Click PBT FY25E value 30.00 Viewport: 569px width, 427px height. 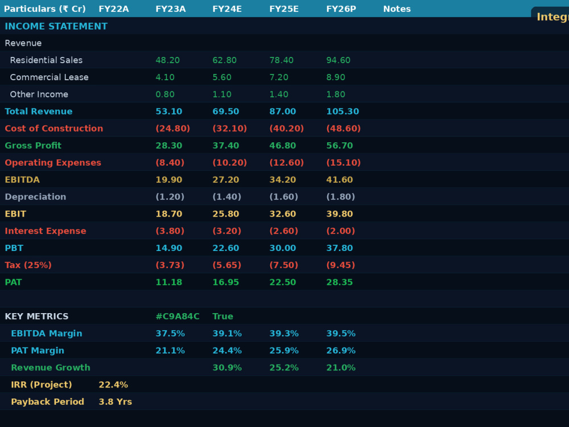tap(283, 248)
